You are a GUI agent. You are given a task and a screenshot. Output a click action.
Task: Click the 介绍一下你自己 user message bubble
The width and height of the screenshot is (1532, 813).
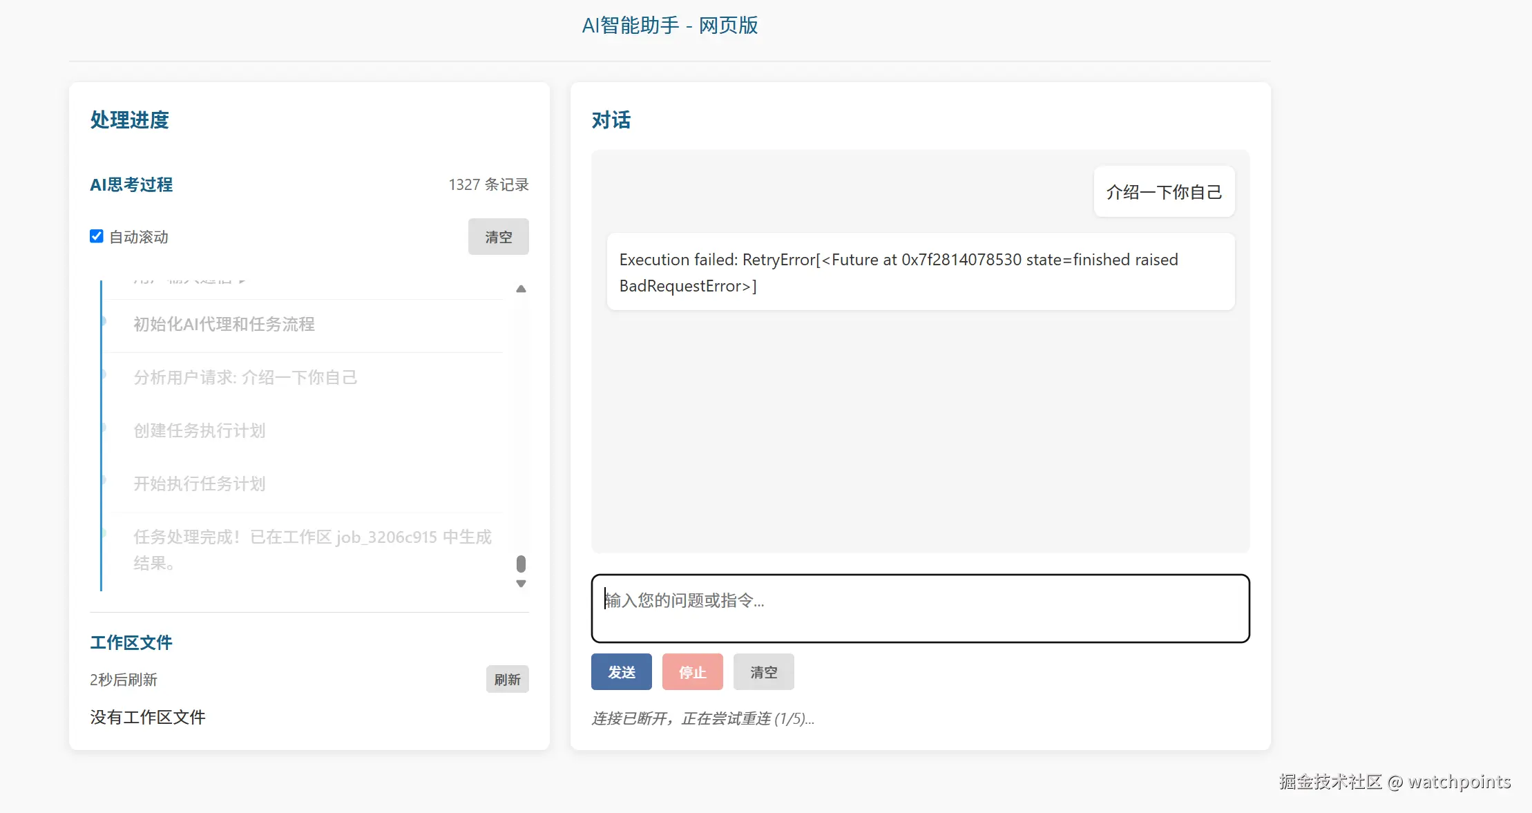(1164, 192)
